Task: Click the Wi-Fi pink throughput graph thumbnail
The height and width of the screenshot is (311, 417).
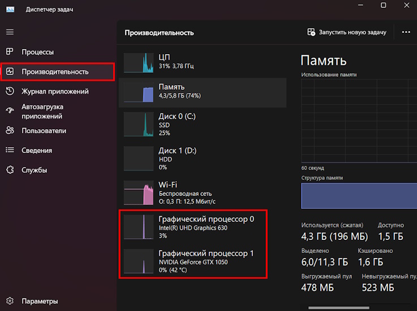Action: [x=139, y=192]
